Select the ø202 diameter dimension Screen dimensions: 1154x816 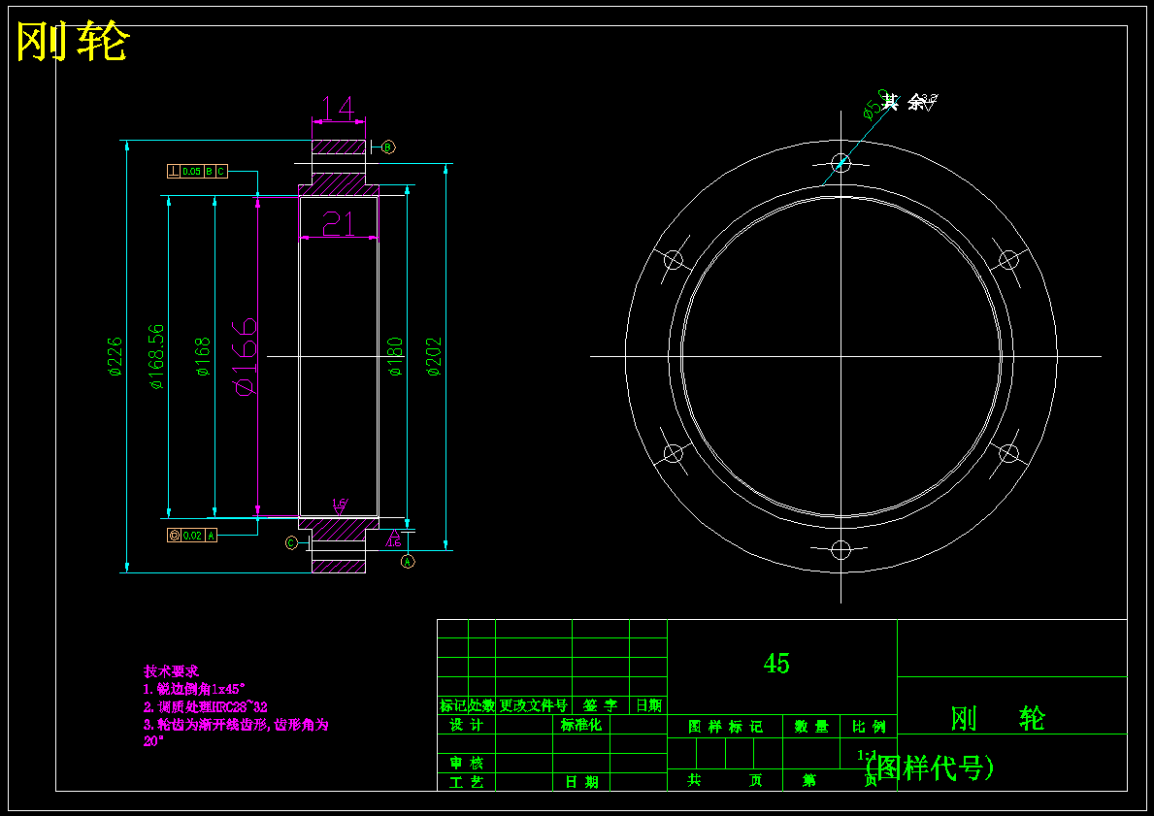pos(434,357)
